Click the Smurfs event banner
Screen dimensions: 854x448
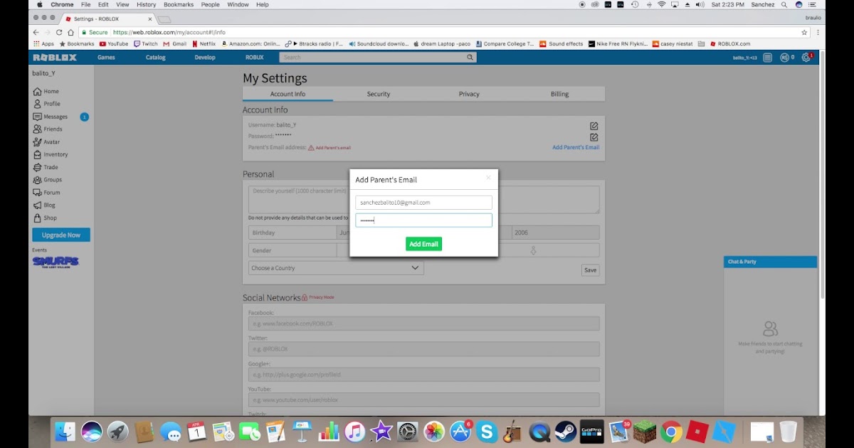(56, 262)
